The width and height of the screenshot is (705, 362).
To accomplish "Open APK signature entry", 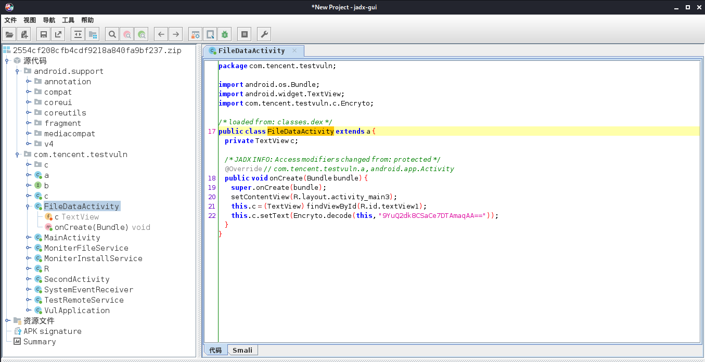I will coord(52,331).
